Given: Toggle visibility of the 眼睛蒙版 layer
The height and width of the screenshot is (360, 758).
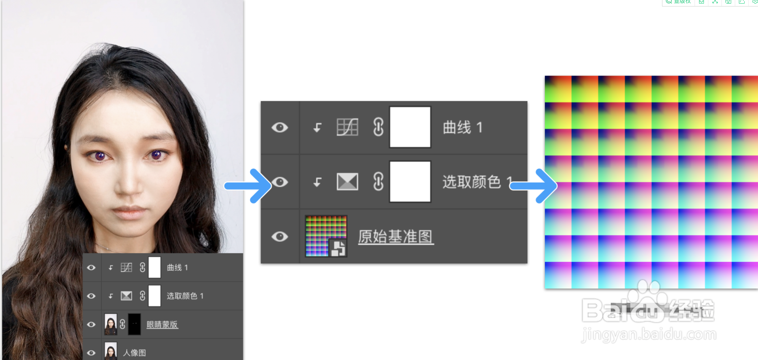Looking at the screenshot, I should pos(91,324).
